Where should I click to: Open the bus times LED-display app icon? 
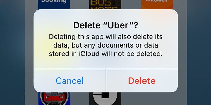105,4
